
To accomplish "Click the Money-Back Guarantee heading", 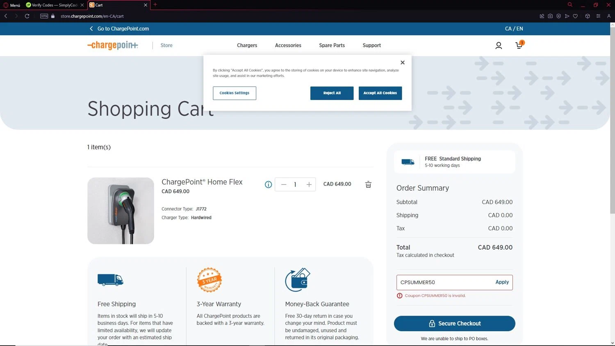I will click(317, 304).
